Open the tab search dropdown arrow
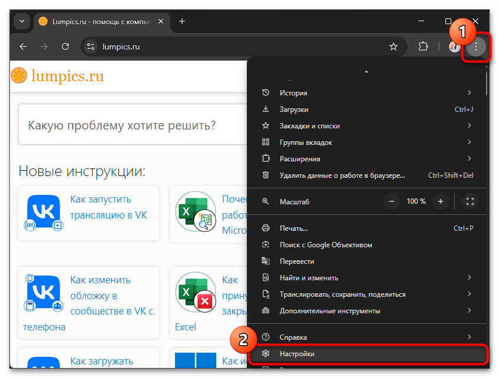 pos(22,21)
